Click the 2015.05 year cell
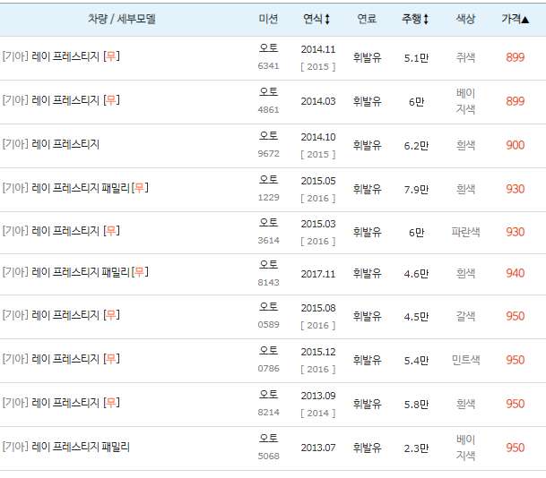This screenshot has height=478, width=546. (x=318, y=181)
